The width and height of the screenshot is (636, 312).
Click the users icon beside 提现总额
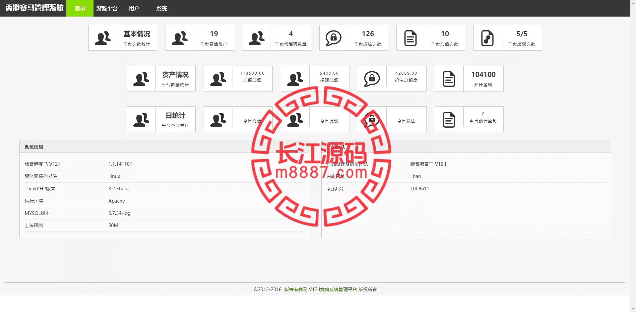pyautogui.click(x=295, y=79)
